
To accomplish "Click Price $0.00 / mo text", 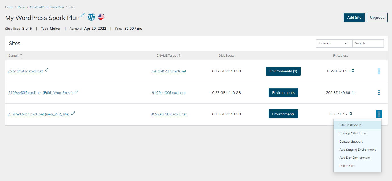I will (x=129, y=29).
